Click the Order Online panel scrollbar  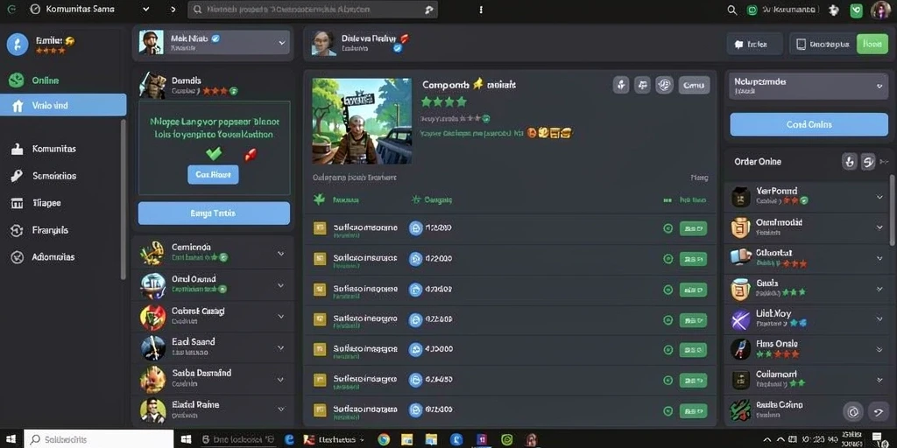click(893, 210)
